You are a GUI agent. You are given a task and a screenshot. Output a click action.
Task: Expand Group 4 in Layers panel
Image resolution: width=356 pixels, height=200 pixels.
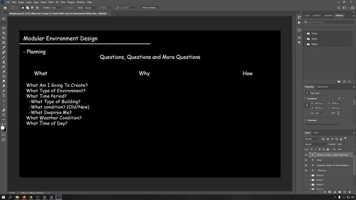point(310,180)
